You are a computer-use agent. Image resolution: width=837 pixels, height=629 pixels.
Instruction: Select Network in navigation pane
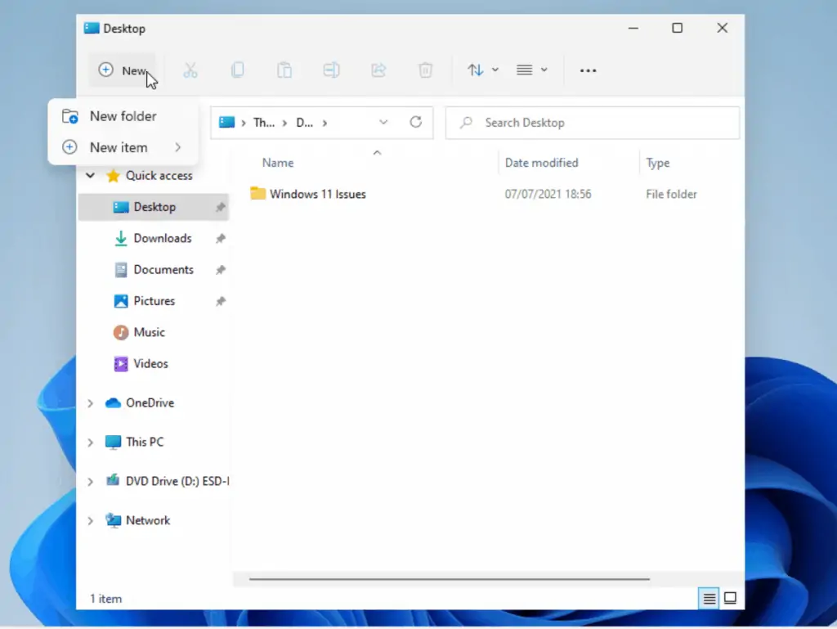coord(147,520)
